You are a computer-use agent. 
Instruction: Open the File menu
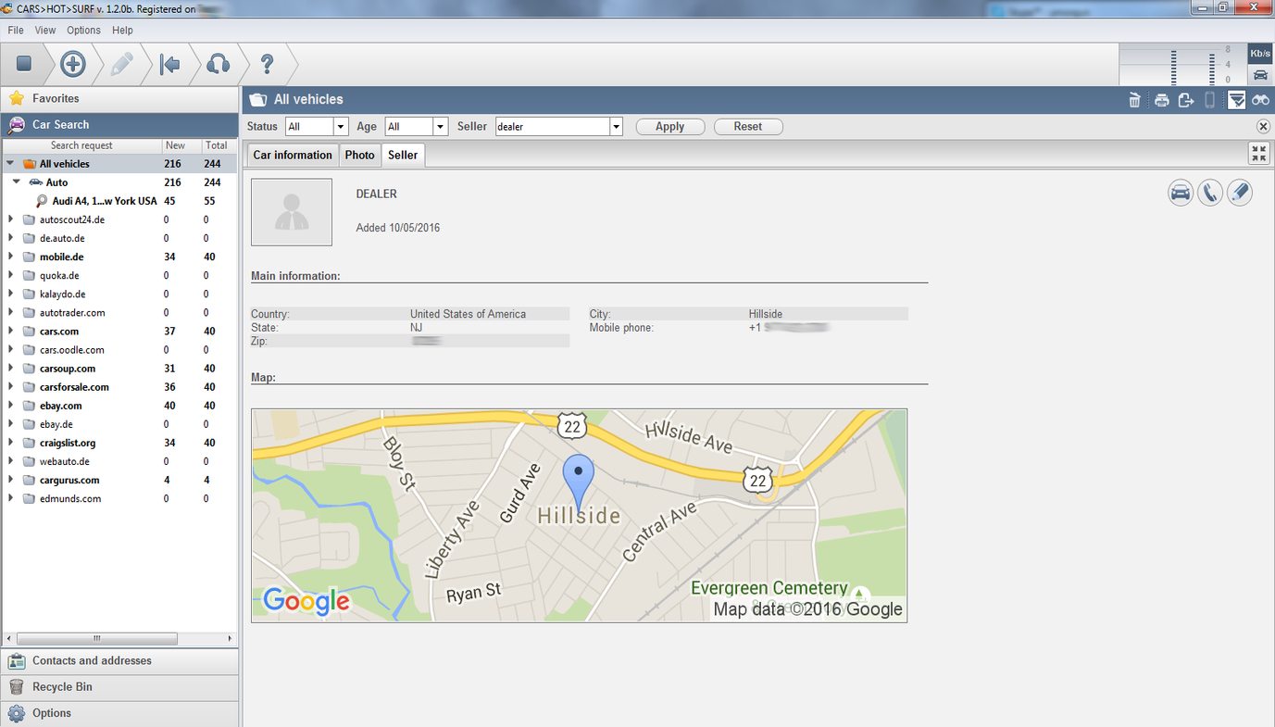pyautogui.click(x=16, y=31)
